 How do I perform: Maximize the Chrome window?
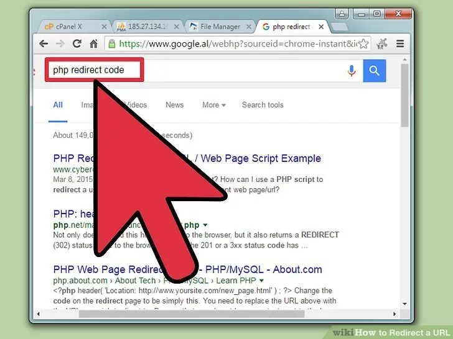click(x=376, y=14)
